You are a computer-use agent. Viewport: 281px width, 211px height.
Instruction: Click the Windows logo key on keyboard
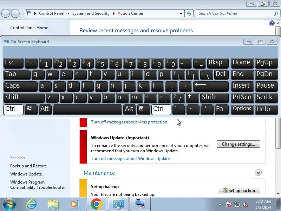click(31, 110)
